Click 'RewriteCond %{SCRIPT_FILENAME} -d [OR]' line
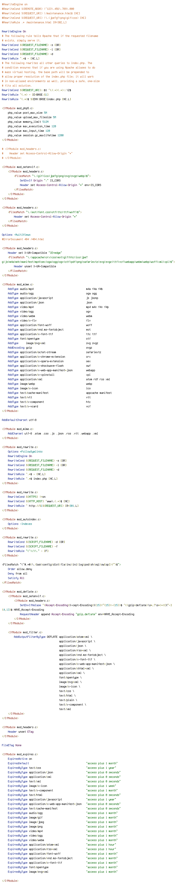 click(x=36, y=542)
